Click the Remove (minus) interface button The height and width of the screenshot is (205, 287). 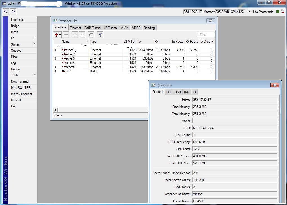tap(66, 35)
